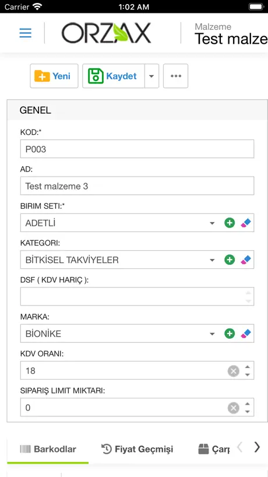The height and width of the screenshot is (477, 268).
Task: Open the MARKA dropdown showing BİONİKE
Action: point(212,334)
